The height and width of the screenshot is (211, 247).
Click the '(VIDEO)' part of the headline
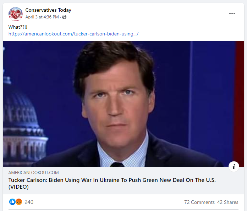click(18, 187)
